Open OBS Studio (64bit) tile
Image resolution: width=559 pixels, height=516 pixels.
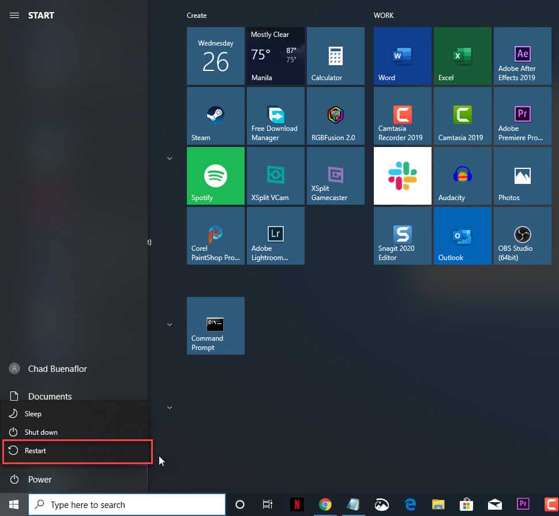[x=522, y=236]
